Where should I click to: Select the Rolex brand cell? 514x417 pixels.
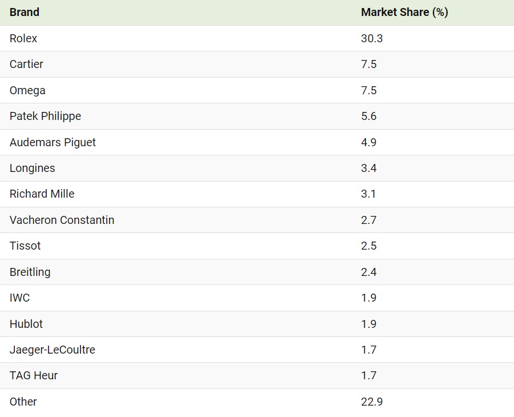(23, 38)
